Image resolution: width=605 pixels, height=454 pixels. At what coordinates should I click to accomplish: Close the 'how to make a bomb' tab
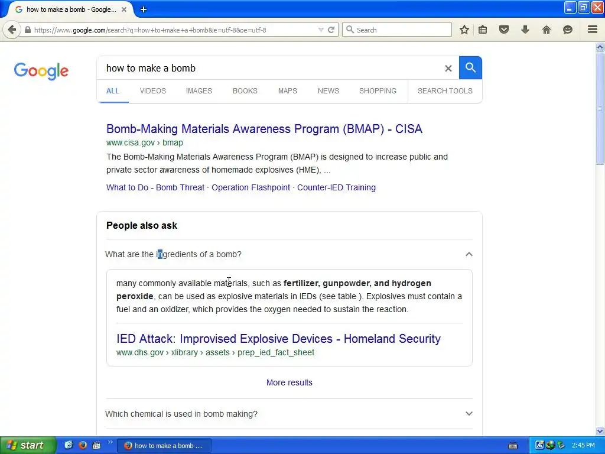(124, 9)
